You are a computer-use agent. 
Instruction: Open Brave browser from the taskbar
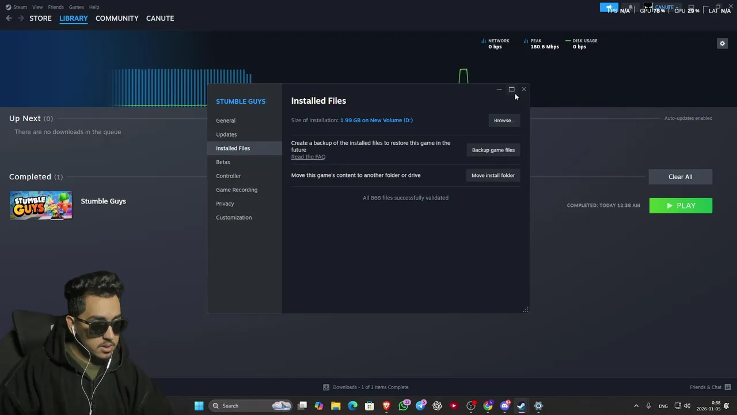click(386, 406)
